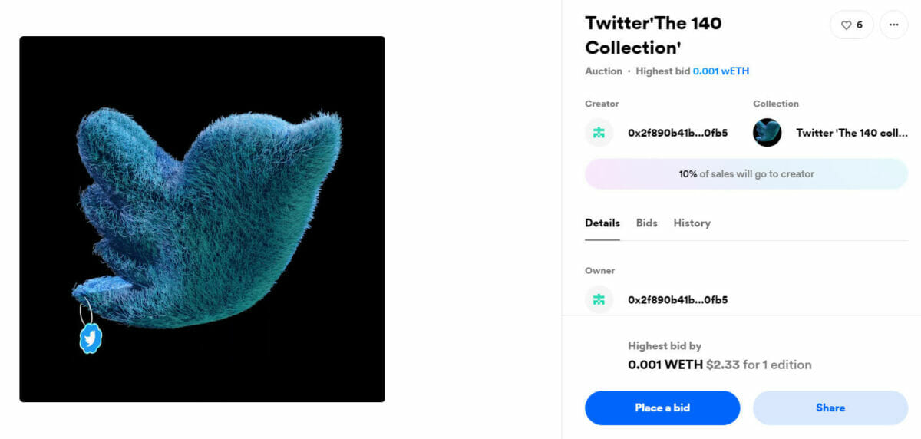Click the Share button
Screen dimensions: 921x439
(830, 408)
